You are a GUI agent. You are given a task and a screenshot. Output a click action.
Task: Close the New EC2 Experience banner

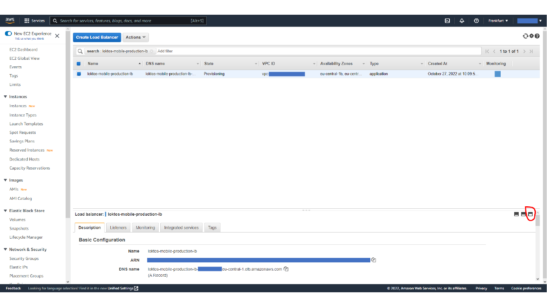[x=57, y=36]
